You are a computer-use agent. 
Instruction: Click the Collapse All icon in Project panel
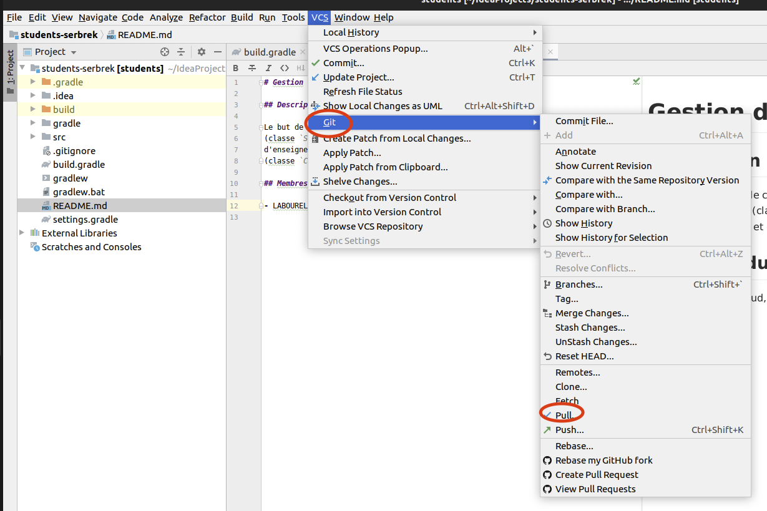[x=181, y=52]
